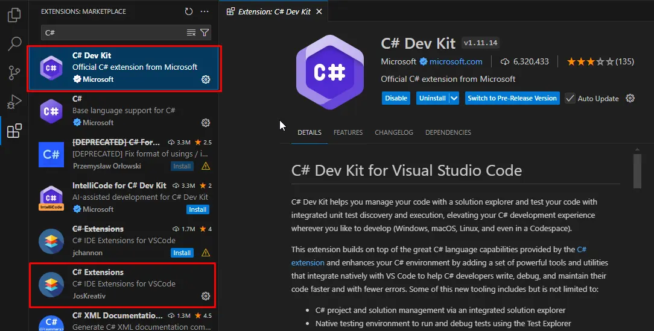Follow the C# extension link in description

pyautogui.click(x=582, y=250)
